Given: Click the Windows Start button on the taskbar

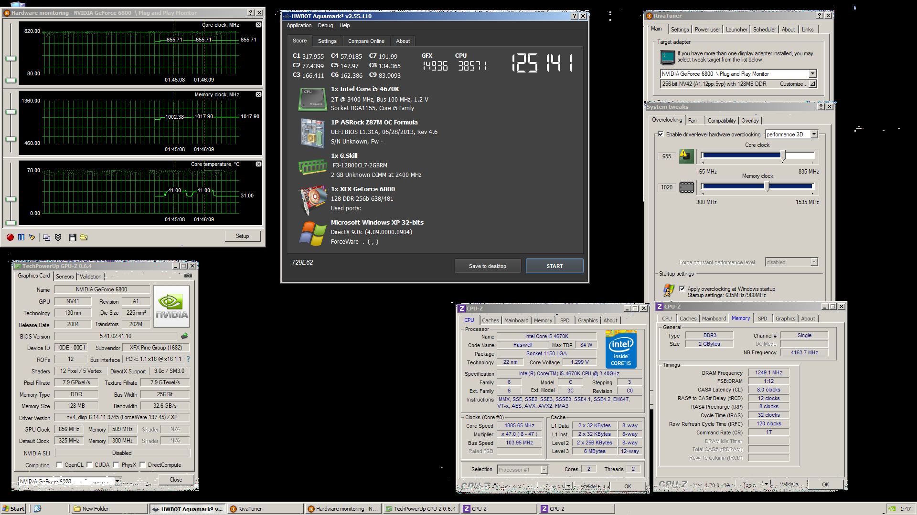Looking at the screenshot, I should pyautogui.click(x=13, y=509).
